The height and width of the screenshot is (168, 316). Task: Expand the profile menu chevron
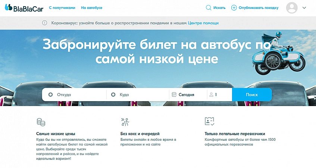point(304,7)
